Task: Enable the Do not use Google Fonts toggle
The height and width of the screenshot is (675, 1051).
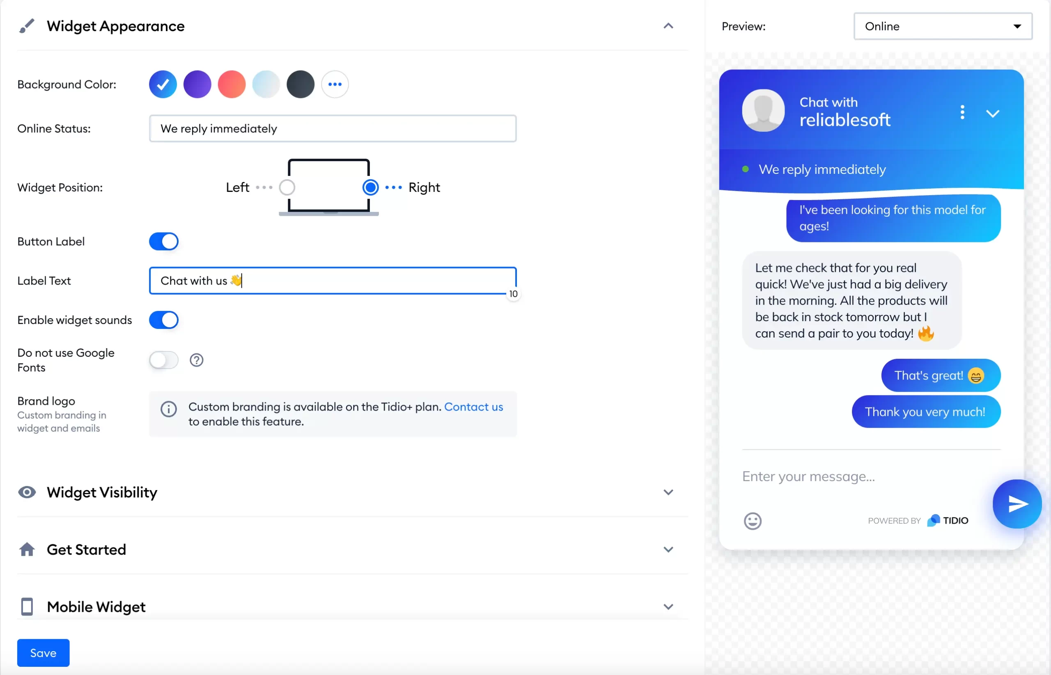Action: (x=163, y=360)
